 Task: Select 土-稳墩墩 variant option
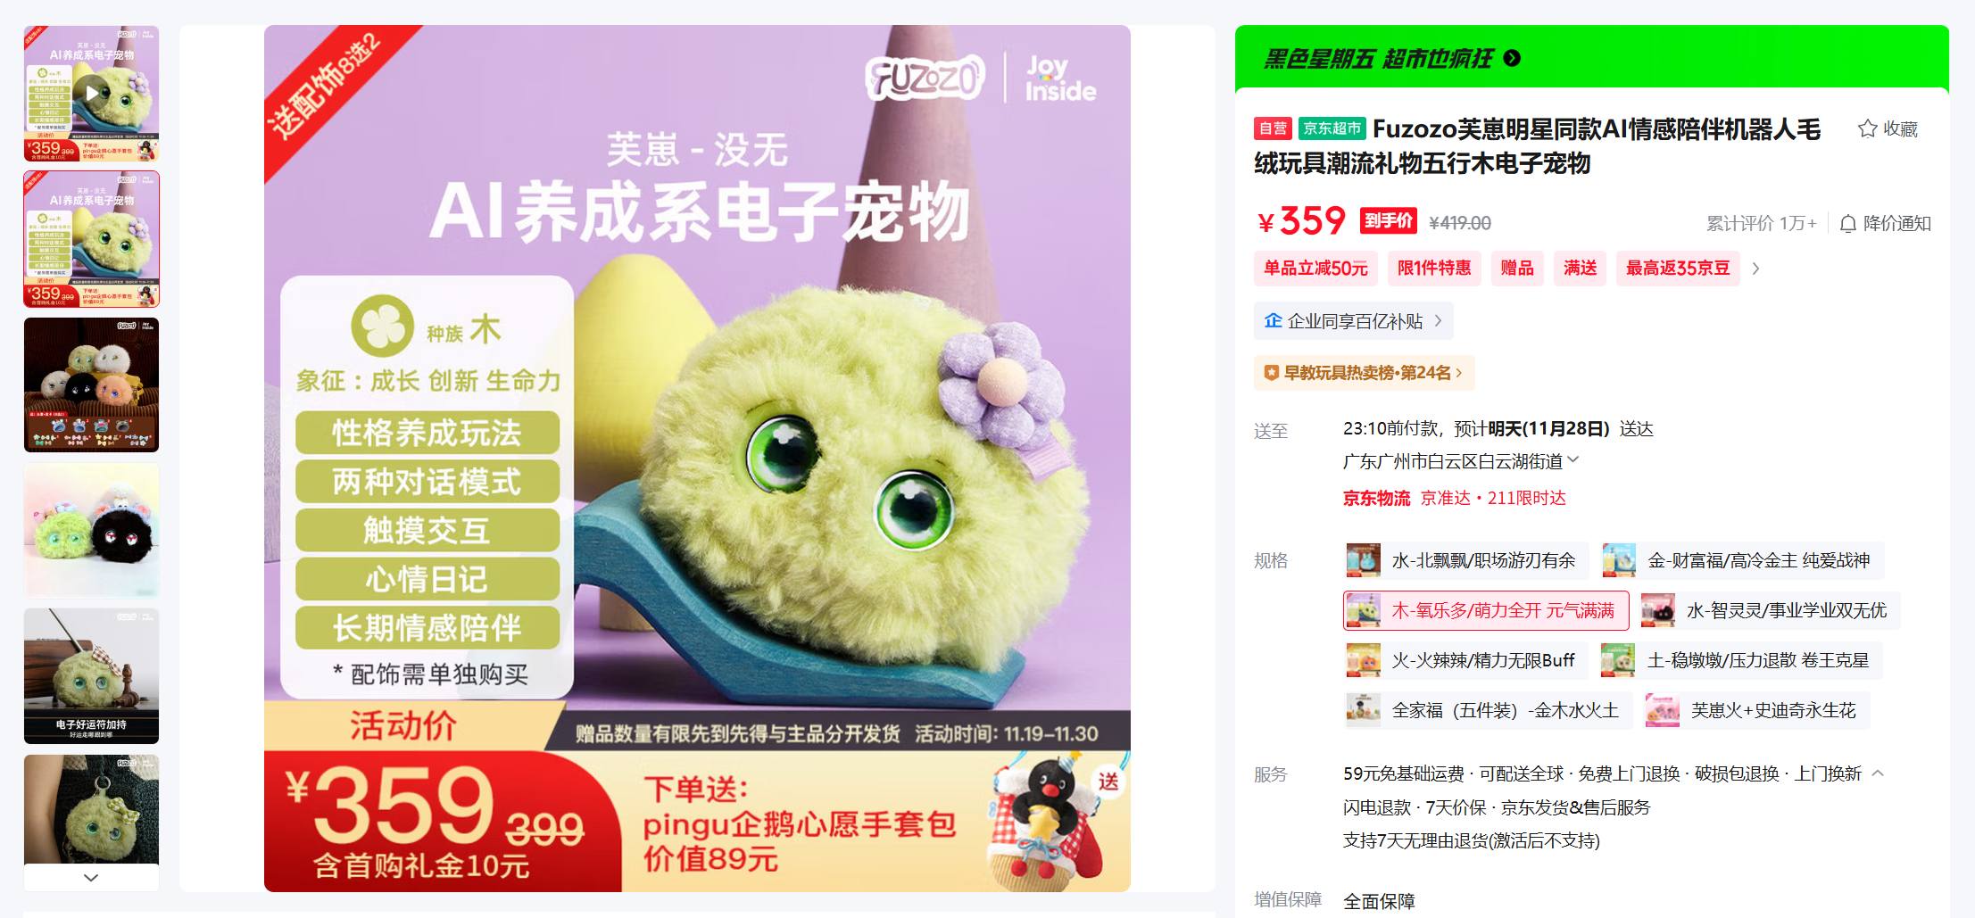[x=1741, y=660]
